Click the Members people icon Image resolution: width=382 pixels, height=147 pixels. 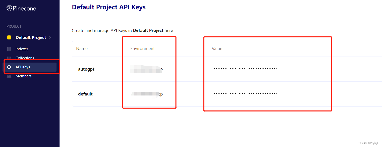pyautogui.click(x=9, y=76)
